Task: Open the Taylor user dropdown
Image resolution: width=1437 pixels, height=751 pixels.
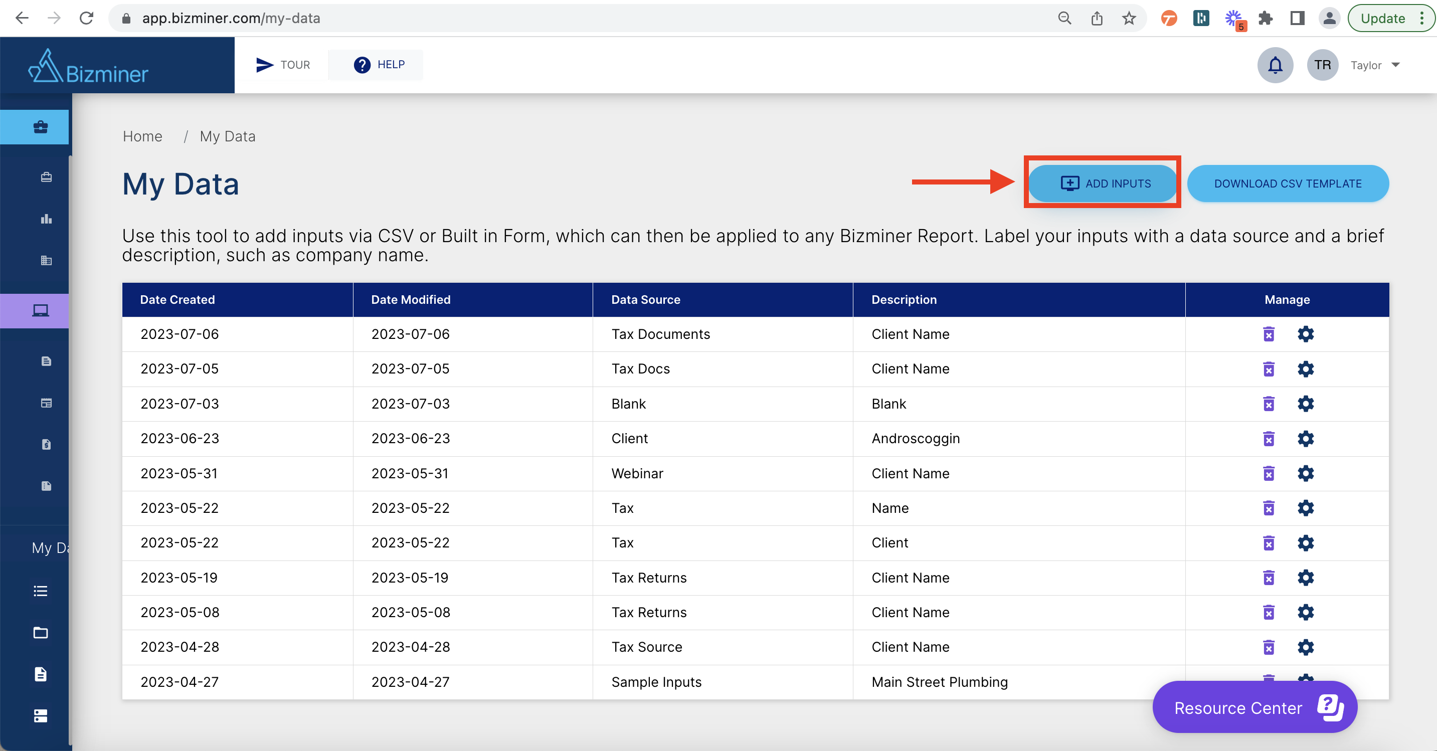Action: (1375, 65)
